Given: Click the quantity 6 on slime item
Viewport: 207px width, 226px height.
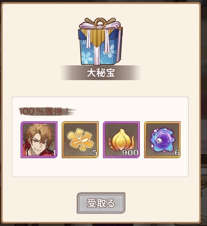Looking at the screenshot, I should click(177, 153).
